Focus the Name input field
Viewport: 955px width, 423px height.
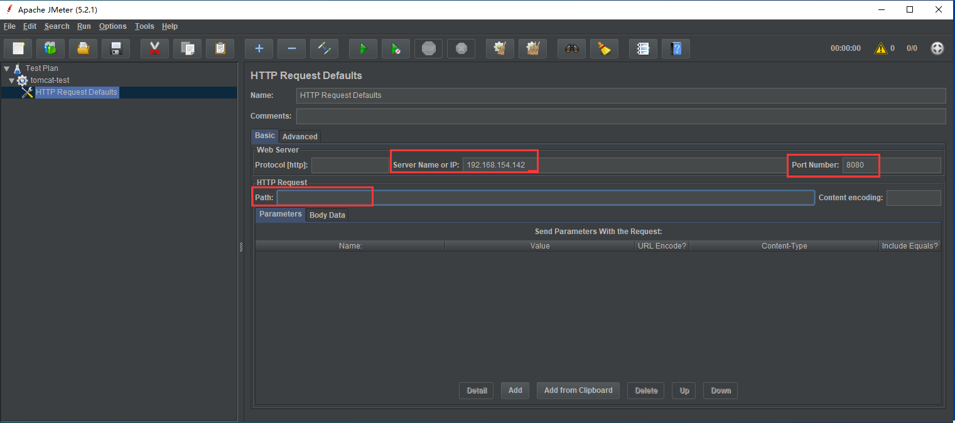pyautogui.click(x=621, y=95)
